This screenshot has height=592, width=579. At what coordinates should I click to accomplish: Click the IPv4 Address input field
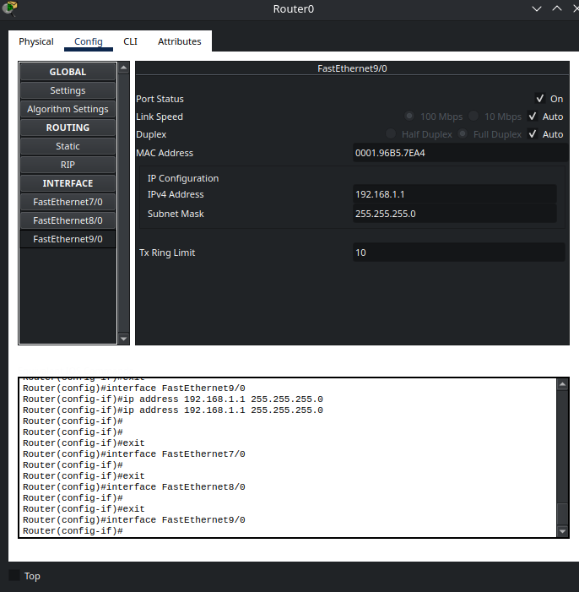[454, 194]
